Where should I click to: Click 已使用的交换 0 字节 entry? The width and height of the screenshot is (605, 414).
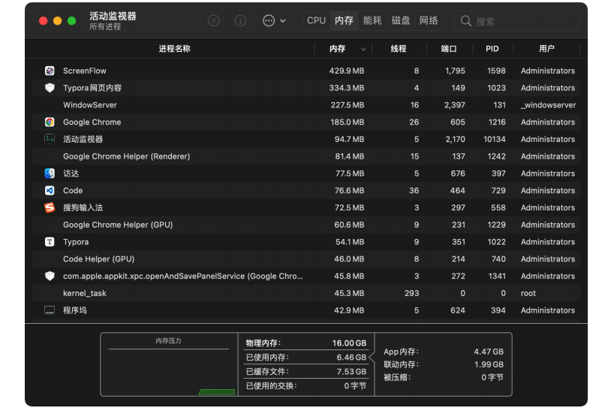tap(306, 385)
